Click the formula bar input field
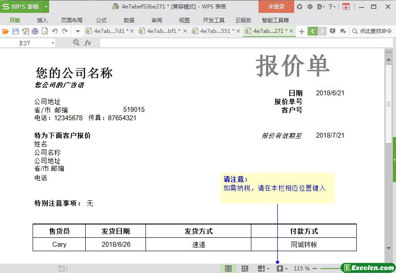The image size is (396, 273). tap(241, 43)
